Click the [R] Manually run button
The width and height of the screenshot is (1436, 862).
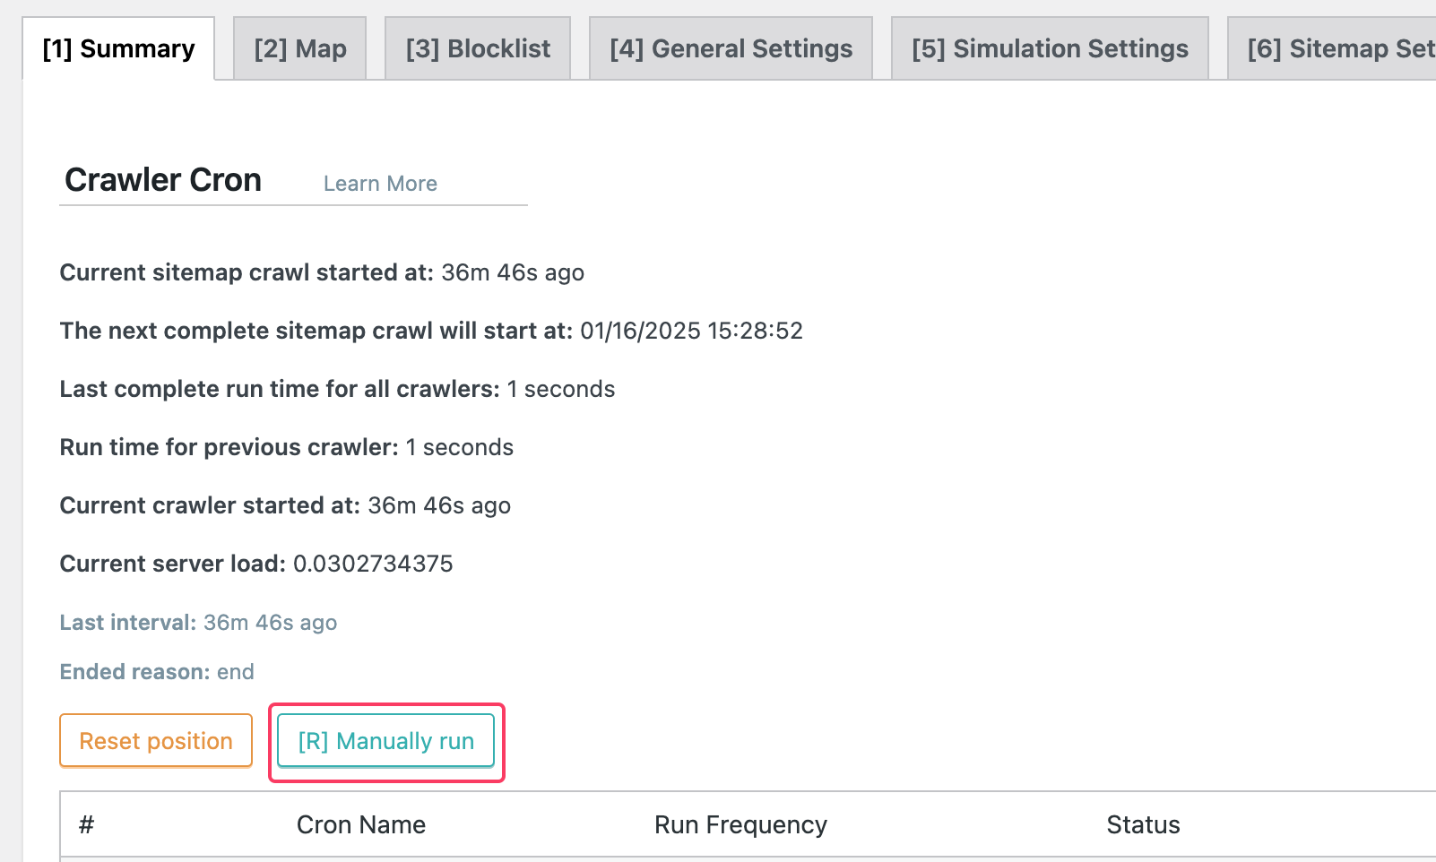386,741
